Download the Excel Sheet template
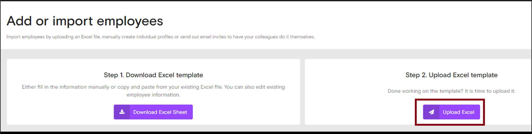The height and width of the screenshot is (134, 532). (153, 112)
